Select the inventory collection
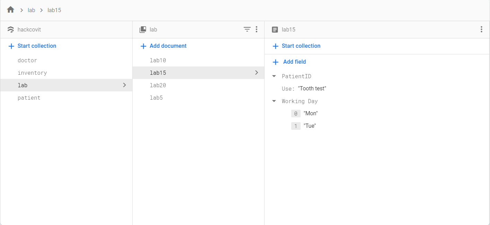Image resolution: width=490 pixels, height=225 pixels. pos(32,73)
